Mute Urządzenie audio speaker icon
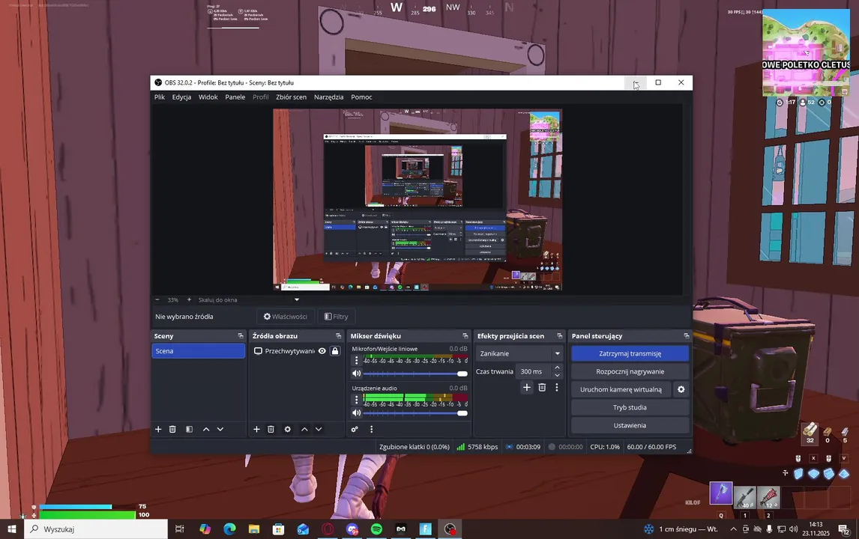This screenshot has height=539, width=859. [357, 412]
